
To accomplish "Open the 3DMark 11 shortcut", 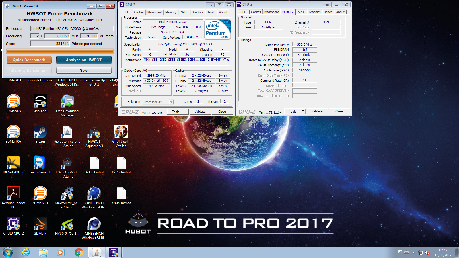I will point(40,195).
